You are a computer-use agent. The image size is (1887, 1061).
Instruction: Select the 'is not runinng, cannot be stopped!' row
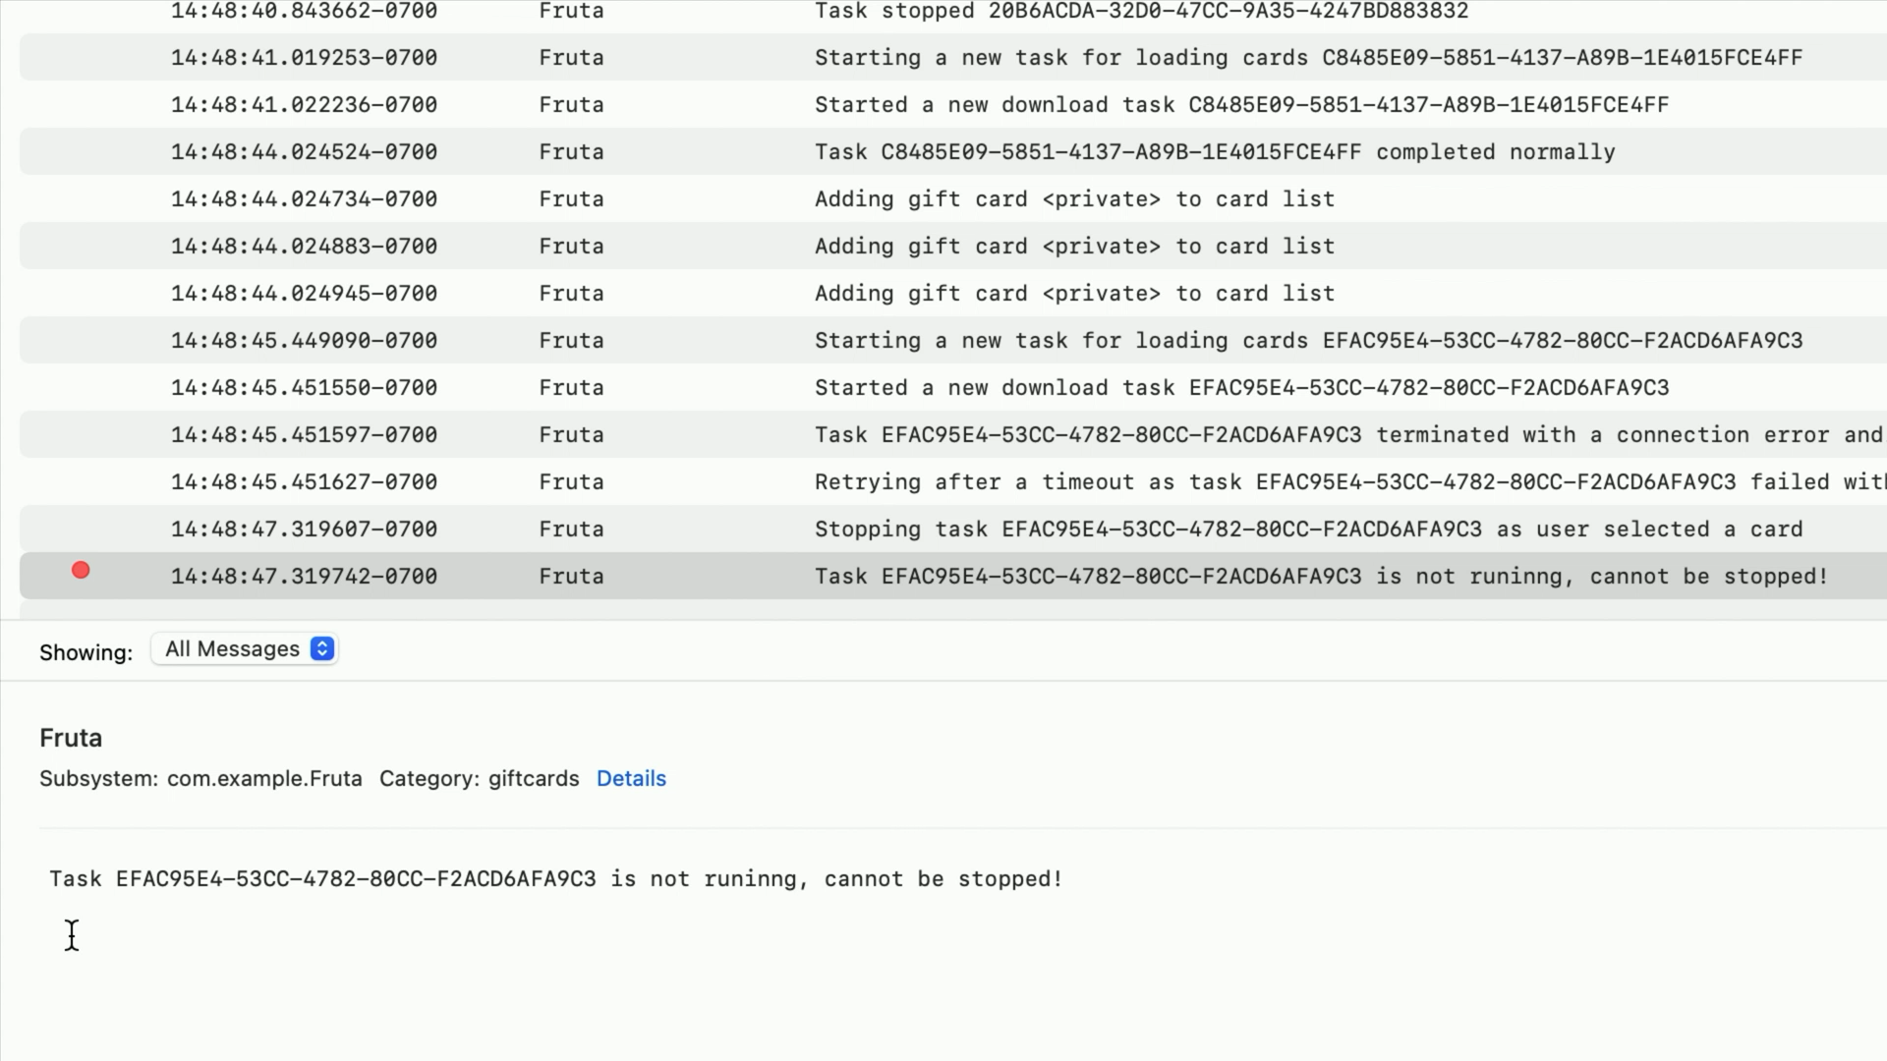[953, 576]
